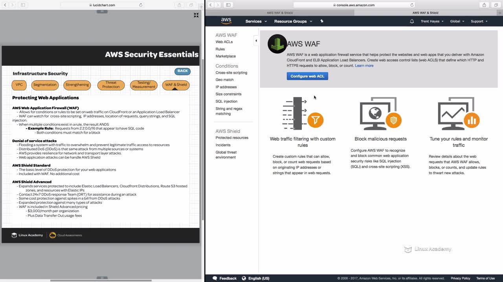Open the Terms of Use link
Viewport: 503px width, 282px height.
tap(485, 278)
